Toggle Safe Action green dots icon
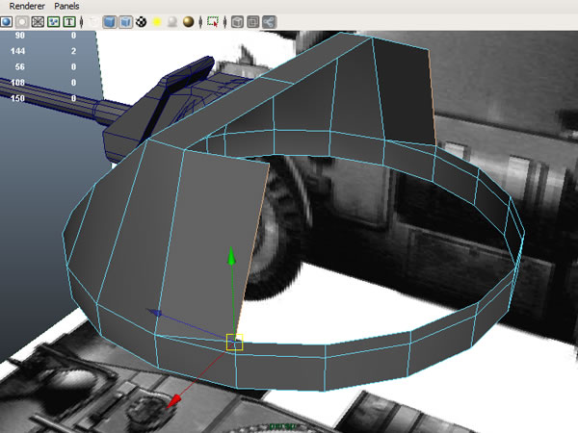578x433 pixels. coord(53,22)
